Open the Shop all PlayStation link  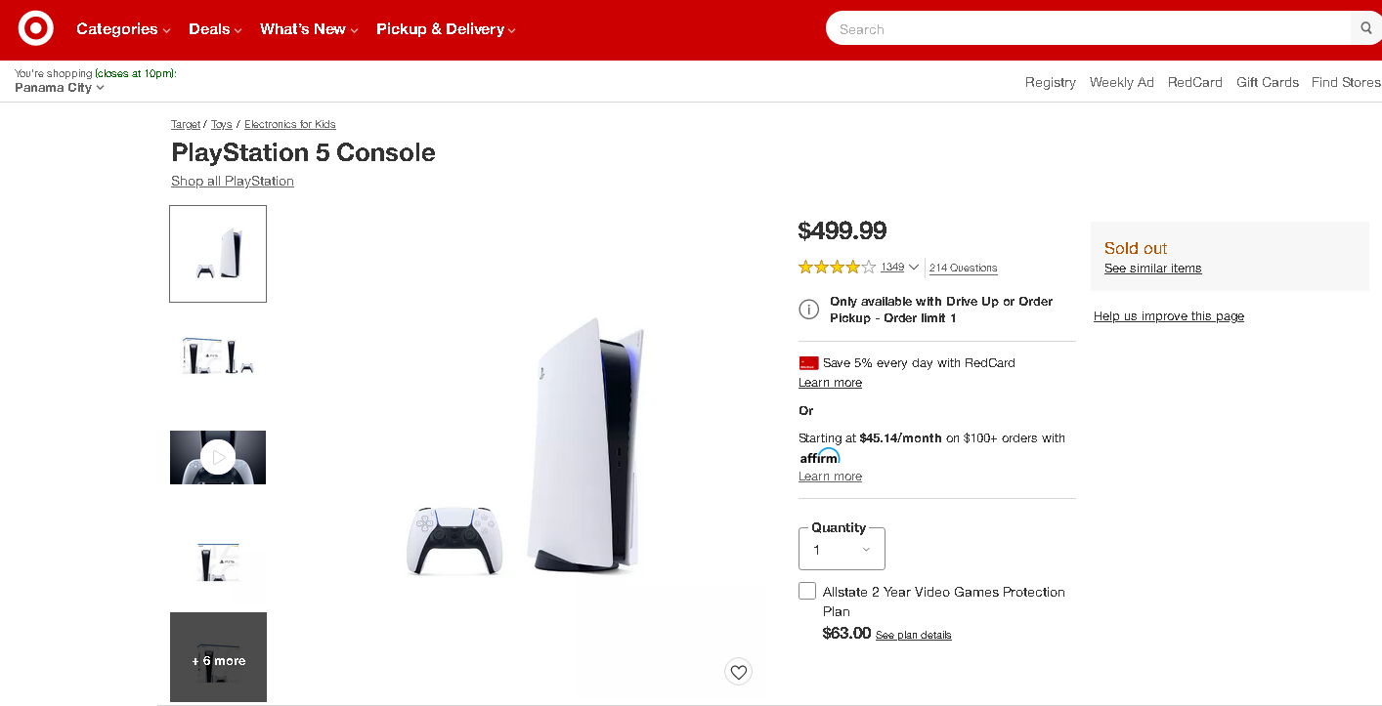[233, 182]
